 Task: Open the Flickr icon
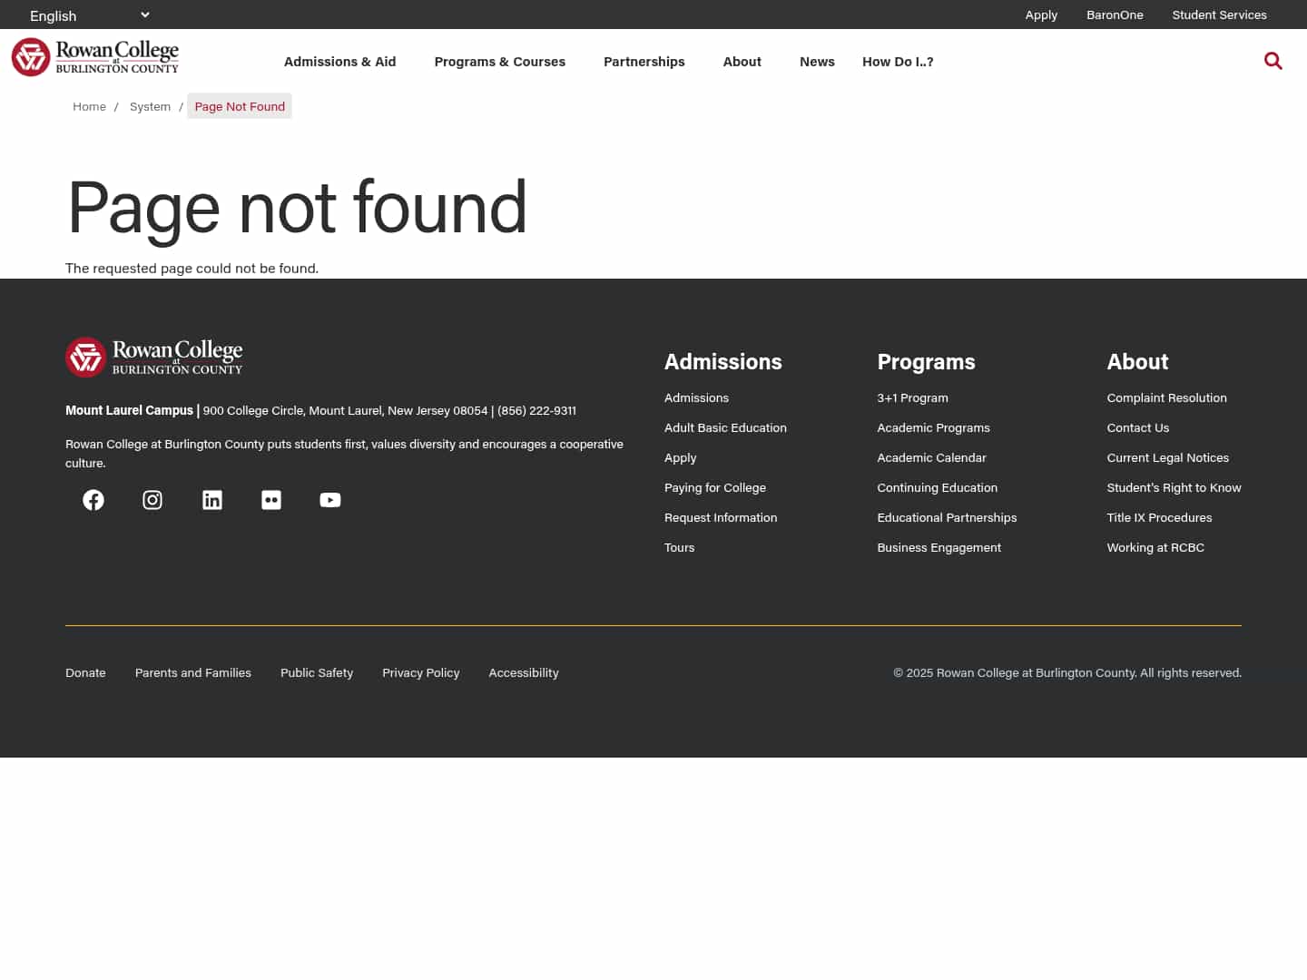270,500
